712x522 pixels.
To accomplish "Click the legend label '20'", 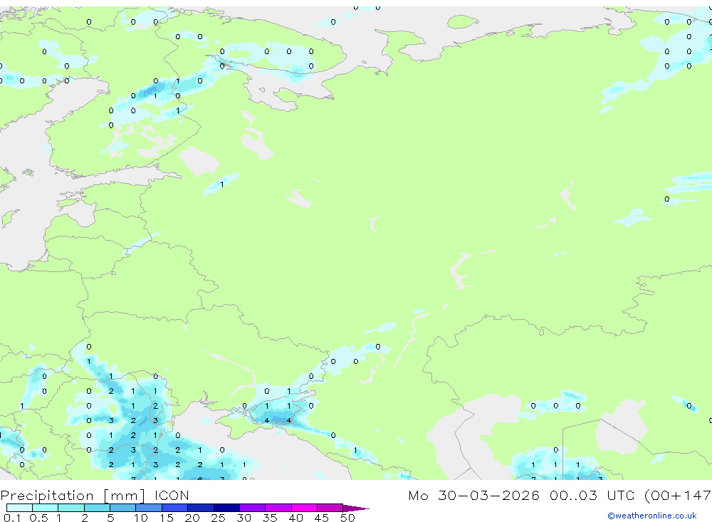I will (192, 518).
